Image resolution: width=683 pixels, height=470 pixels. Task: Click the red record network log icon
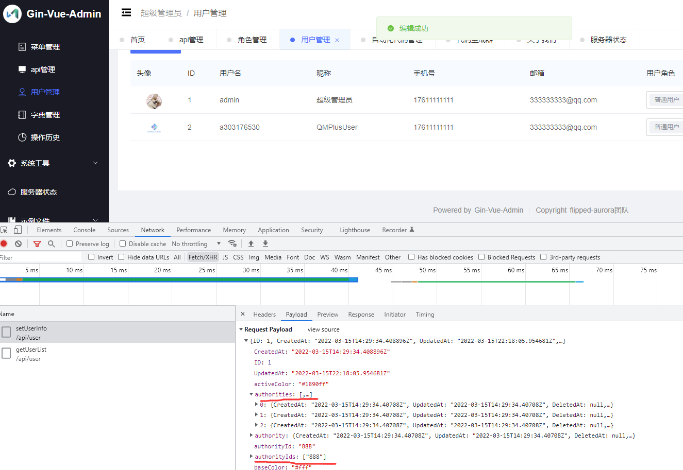pyautogui.click(x=5, y=243)
